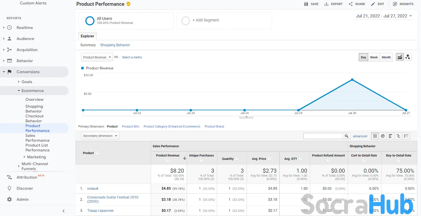Open Ecommerce Overview report
421x216 pixels.
(34, 99)
